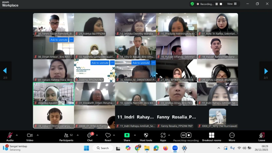Open the View layout menu
The width and height of the screenshot is (272, 153).
pyautogui.click(x=232, y=4)
